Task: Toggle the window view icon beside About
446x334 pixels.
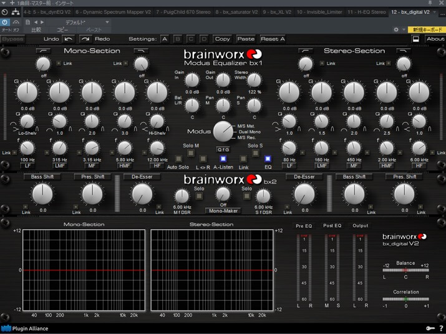Action: click(415, 39)
